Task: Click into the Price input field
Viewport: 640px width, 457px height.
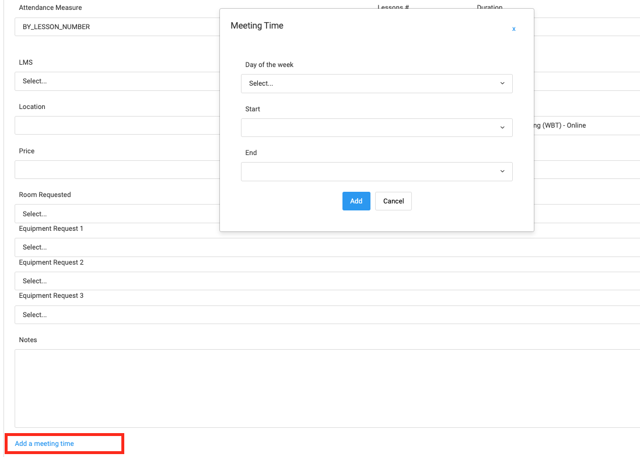Action: point(117,170)
